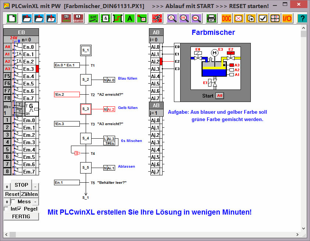Click the printer icon

211,18
